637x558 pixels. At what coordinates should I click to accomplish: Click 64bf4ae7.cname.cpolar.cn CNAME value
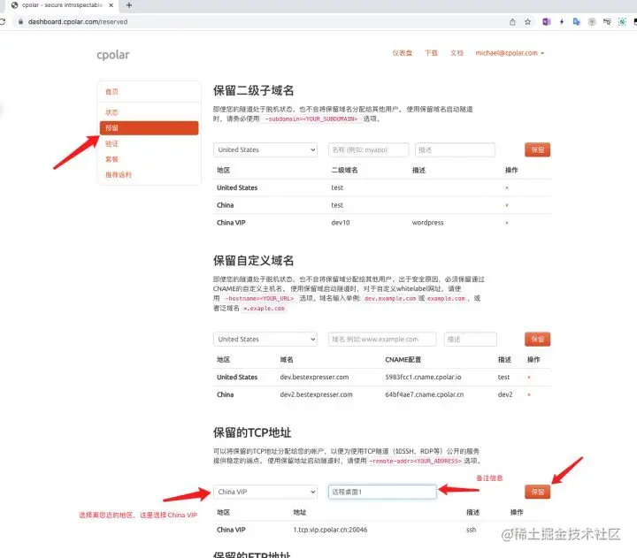[424, 394]
